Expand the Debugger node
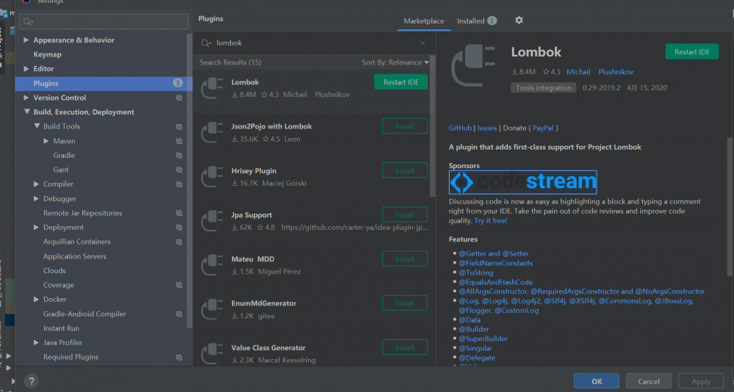The width and height of the screenshot is (734, 392). pos(36,199)
